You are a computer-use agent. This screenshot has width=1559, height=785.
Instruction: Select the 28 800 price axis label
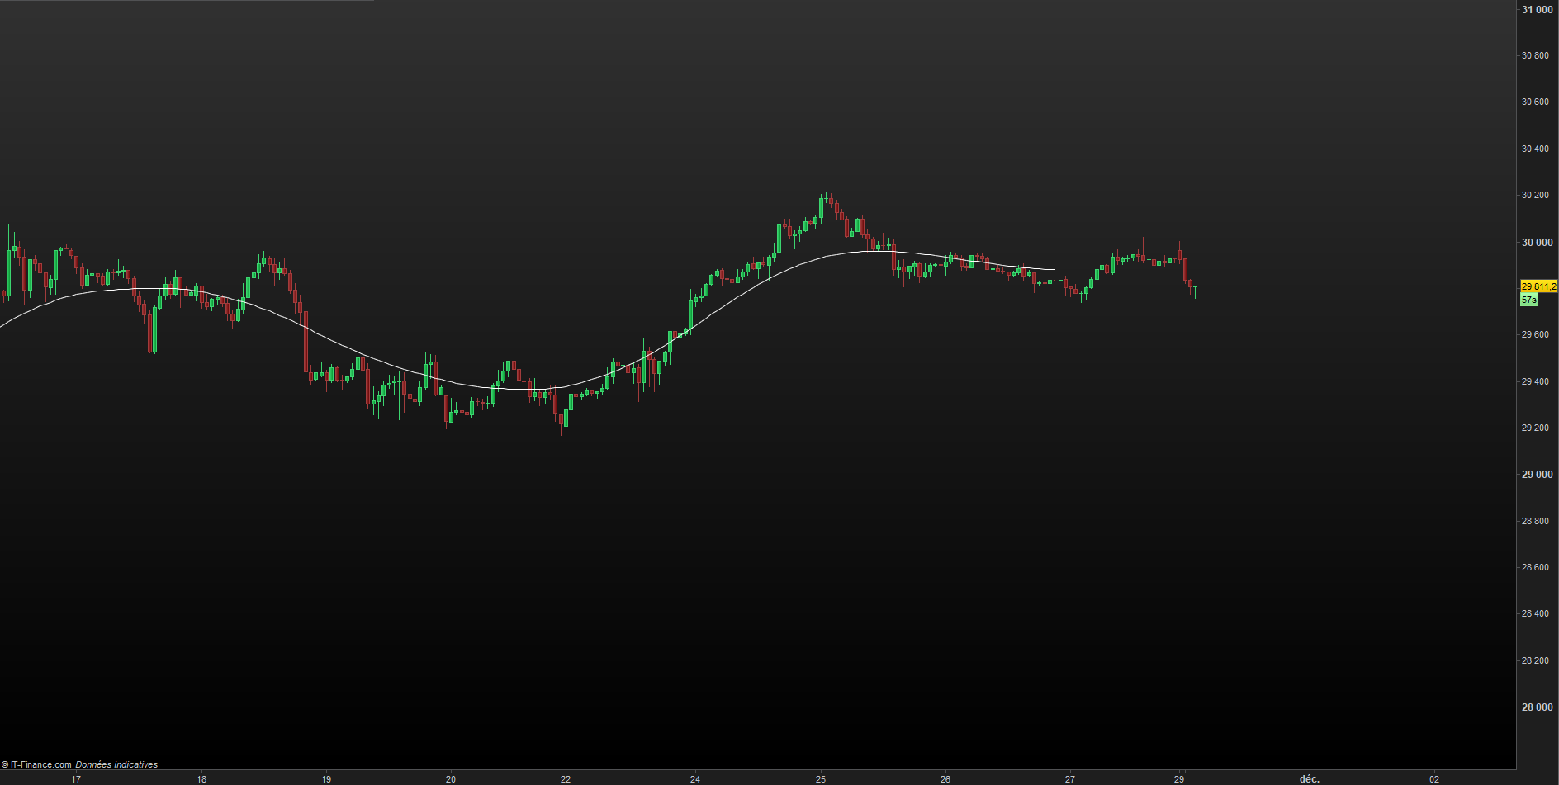1535,521
